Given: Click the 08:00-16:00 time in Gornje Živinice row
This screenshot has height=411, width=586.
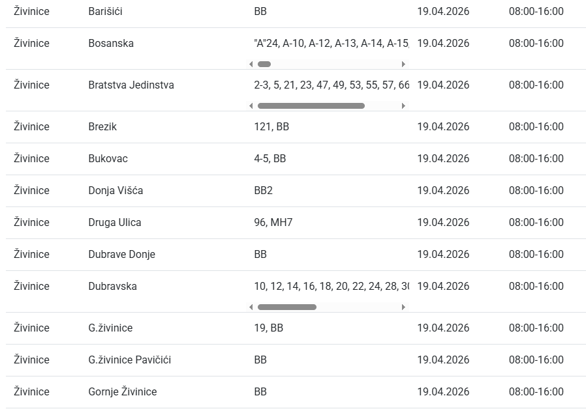Looking at the screenshot, I should coord(536,392).
